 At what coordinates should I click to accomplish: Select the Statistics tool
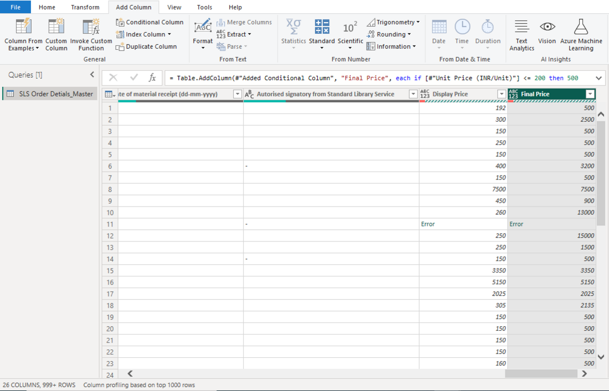pos(293,35)
